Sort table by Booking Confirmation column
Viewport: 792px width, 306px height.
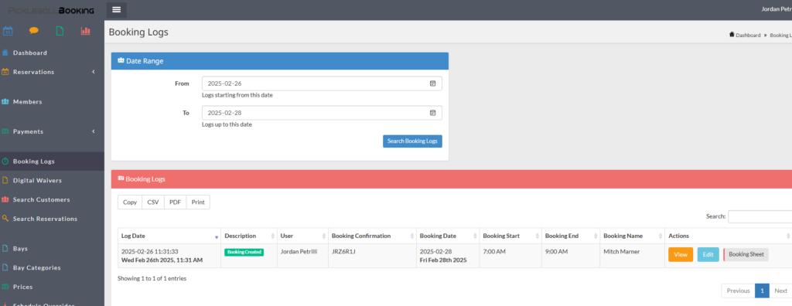[372, 236]
